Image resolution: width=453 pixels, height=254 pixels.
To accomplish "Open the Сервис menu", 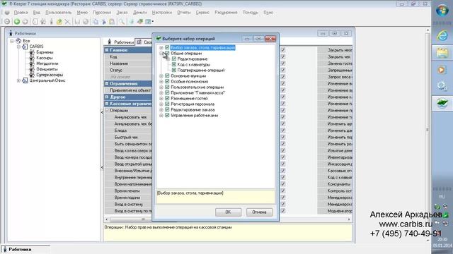I will coord(202,13).
